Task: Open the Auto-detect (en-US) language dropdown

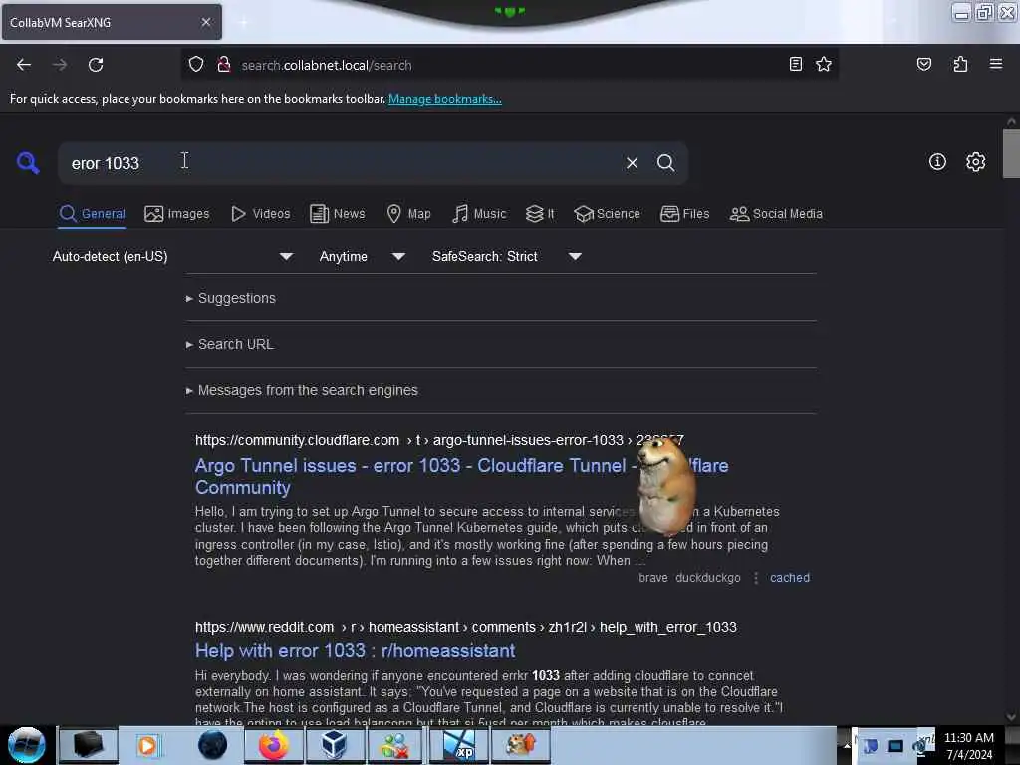Action: tap(172, 256)
